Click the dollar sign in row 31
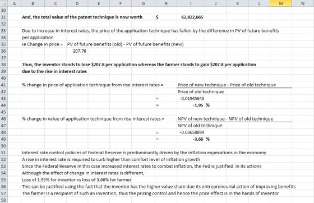Viewport: 314px width, 203px height. tap(157, 17)
